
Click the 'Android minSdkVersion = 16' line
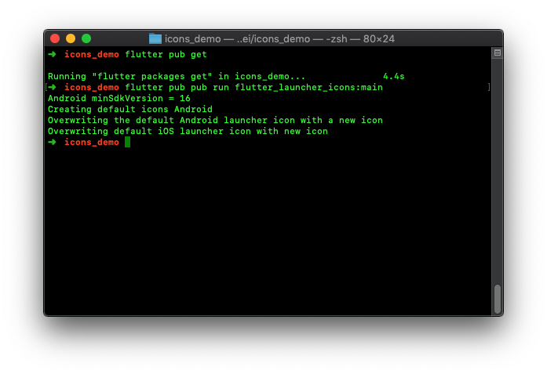[119, 98]
